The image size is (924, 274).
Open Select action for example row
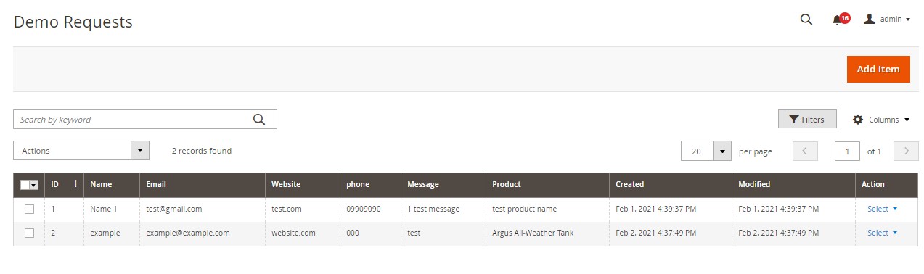coord(882,233)
